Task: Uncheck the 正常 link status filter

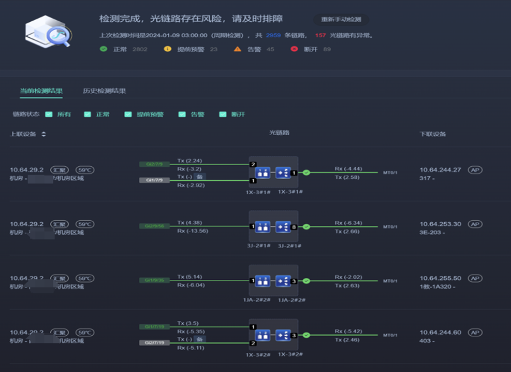Action: 87,114
